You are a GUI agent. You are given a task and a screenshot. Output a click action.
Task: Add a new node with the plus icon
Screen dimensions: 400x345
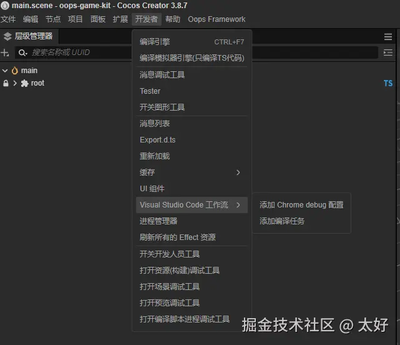pyautogui.click(x=5, y=52)
